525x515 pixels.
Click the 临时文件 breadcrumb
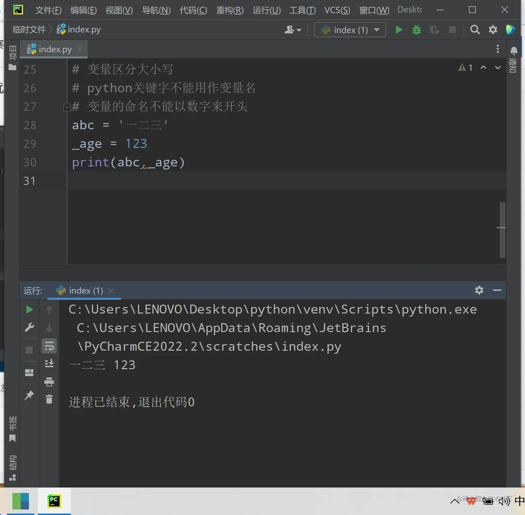coord(29,29)
